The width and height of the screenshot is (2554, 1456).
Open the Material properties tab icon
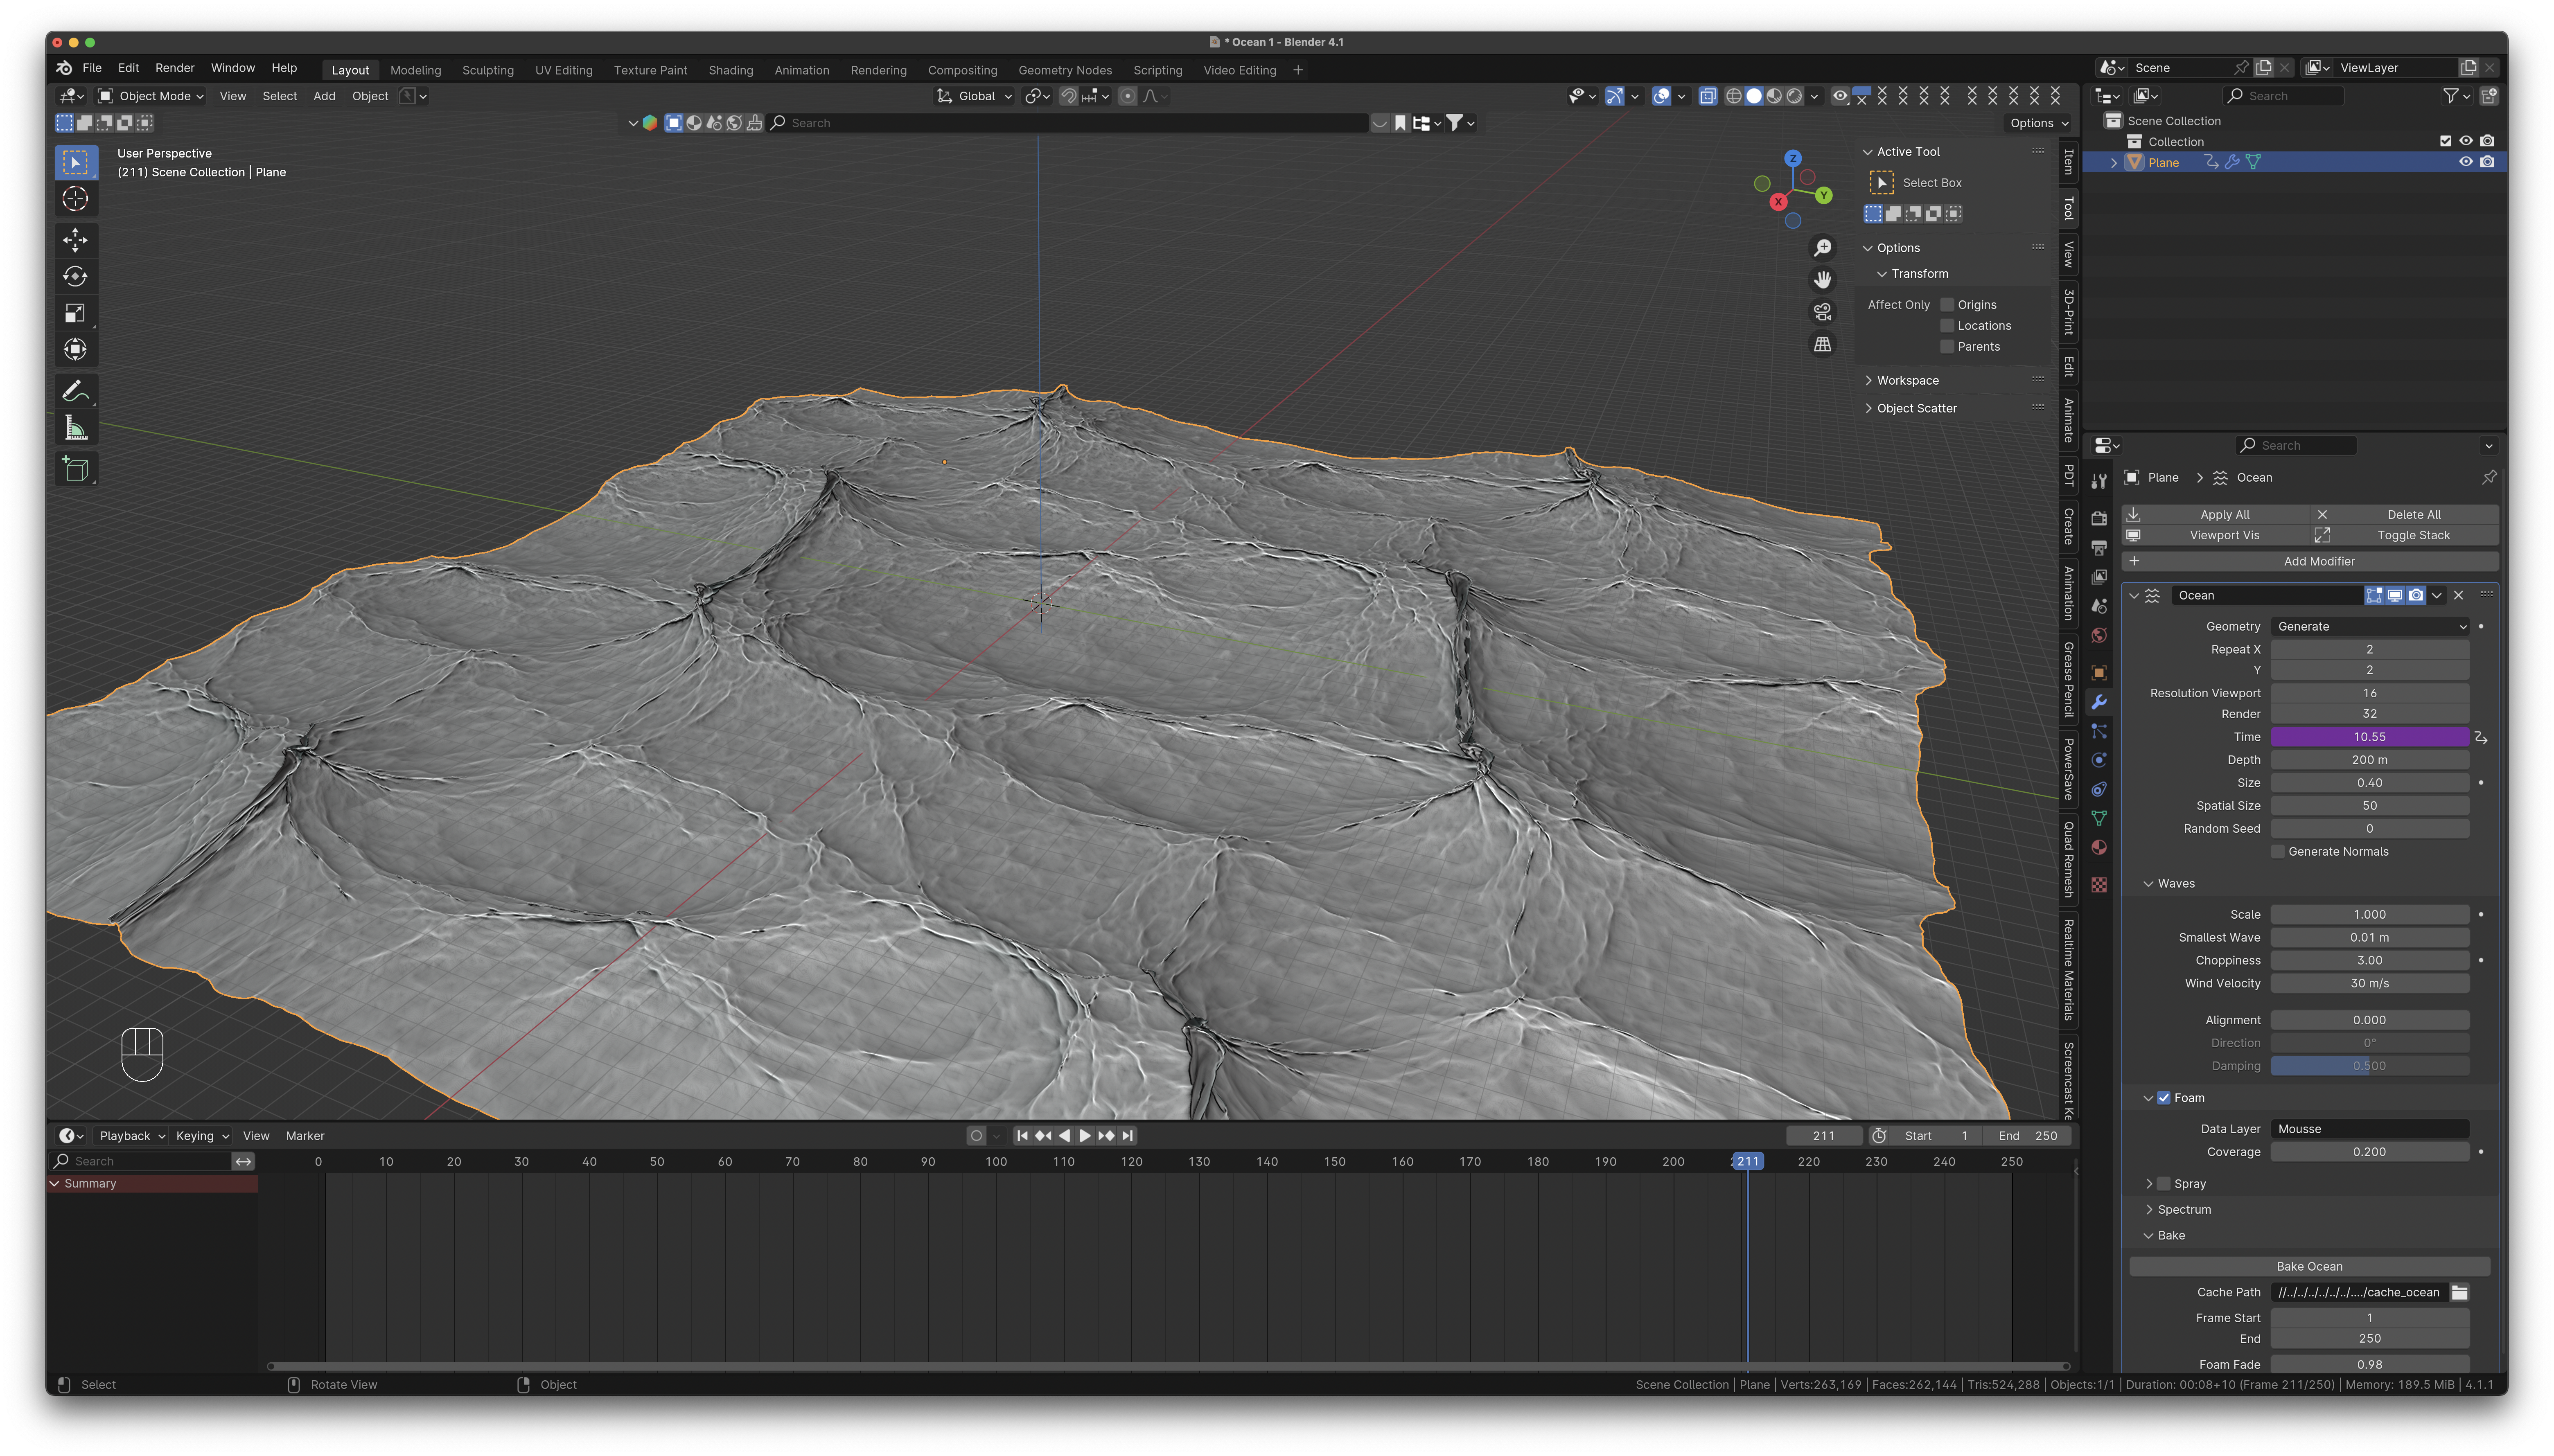(2099, 847)
